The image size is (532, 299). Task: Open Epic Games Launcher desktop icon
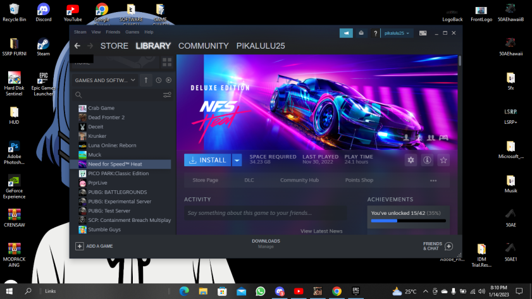click(x=43, y=84)
